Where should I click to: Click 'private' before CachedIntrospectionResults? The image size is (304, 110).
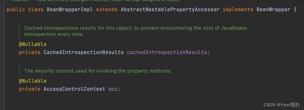pyautogui.click(x=30, y=52)
